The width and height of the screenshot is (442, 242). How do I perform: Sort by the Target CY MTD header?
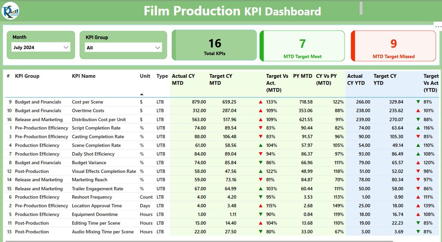[221, 80]
